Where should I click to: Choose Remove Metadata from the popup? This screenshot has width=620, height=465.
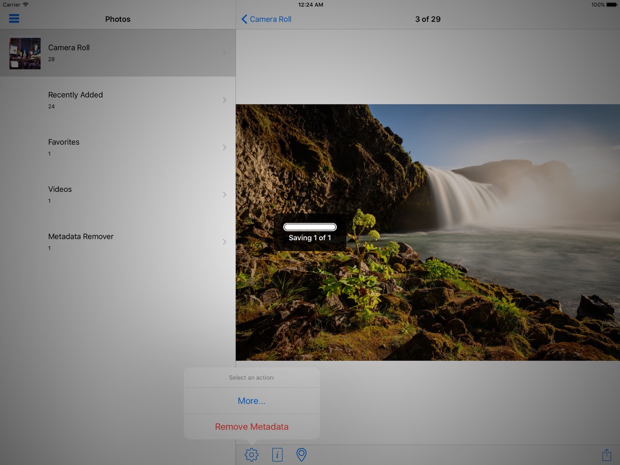click(252, 427)
